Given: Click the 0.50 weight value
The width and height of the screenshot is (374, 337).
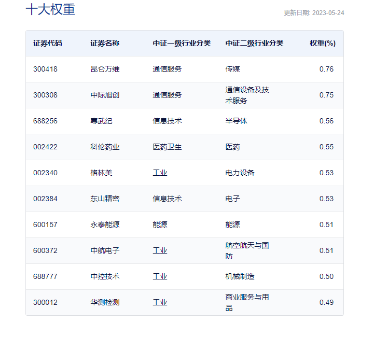Looking at the screenshot, I should 326,277.
